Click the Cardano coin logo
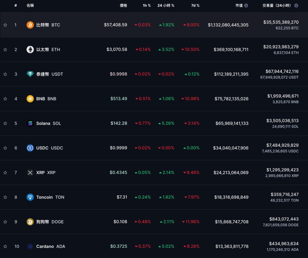 30,246
